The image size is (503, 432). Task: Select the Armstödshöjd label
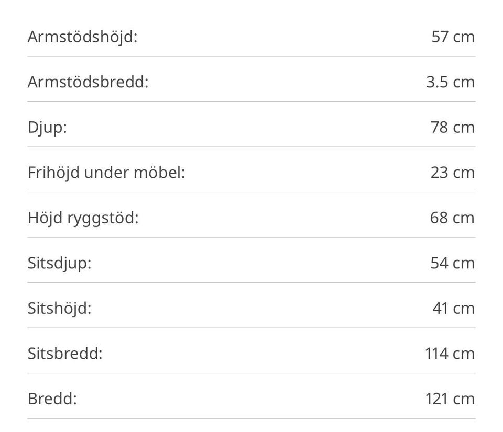(82, 37)
